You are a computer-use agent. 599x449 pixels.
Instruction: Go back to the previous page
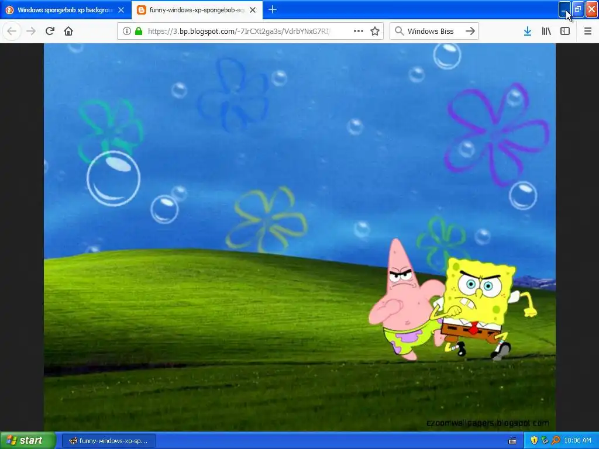pyautogui.click(x=12, y=32)
